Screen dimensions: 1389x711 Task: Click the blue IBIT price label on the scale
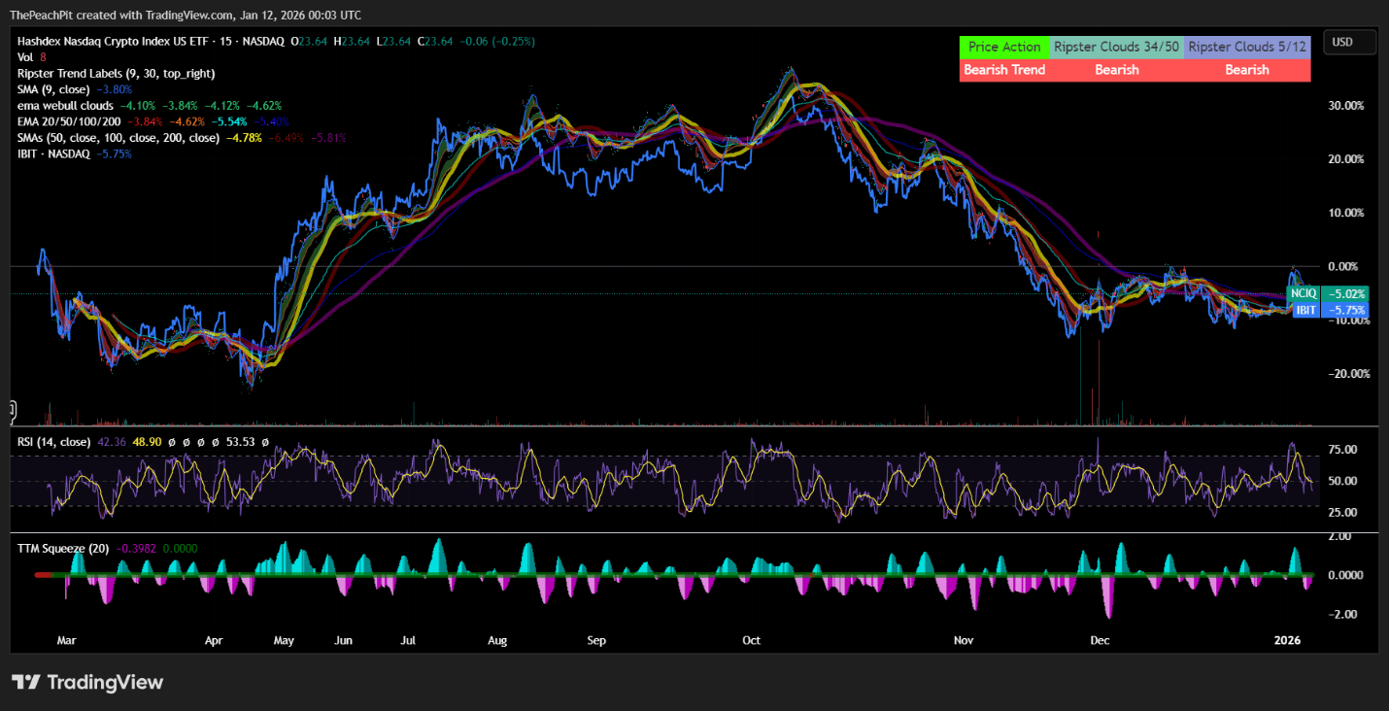pyautogui.click(x=1304, y=310)
